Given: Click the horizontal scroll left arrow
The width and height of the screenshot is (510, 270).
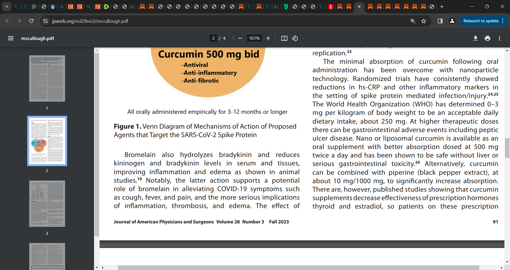Looking at the screenshot, I should 102,268.
